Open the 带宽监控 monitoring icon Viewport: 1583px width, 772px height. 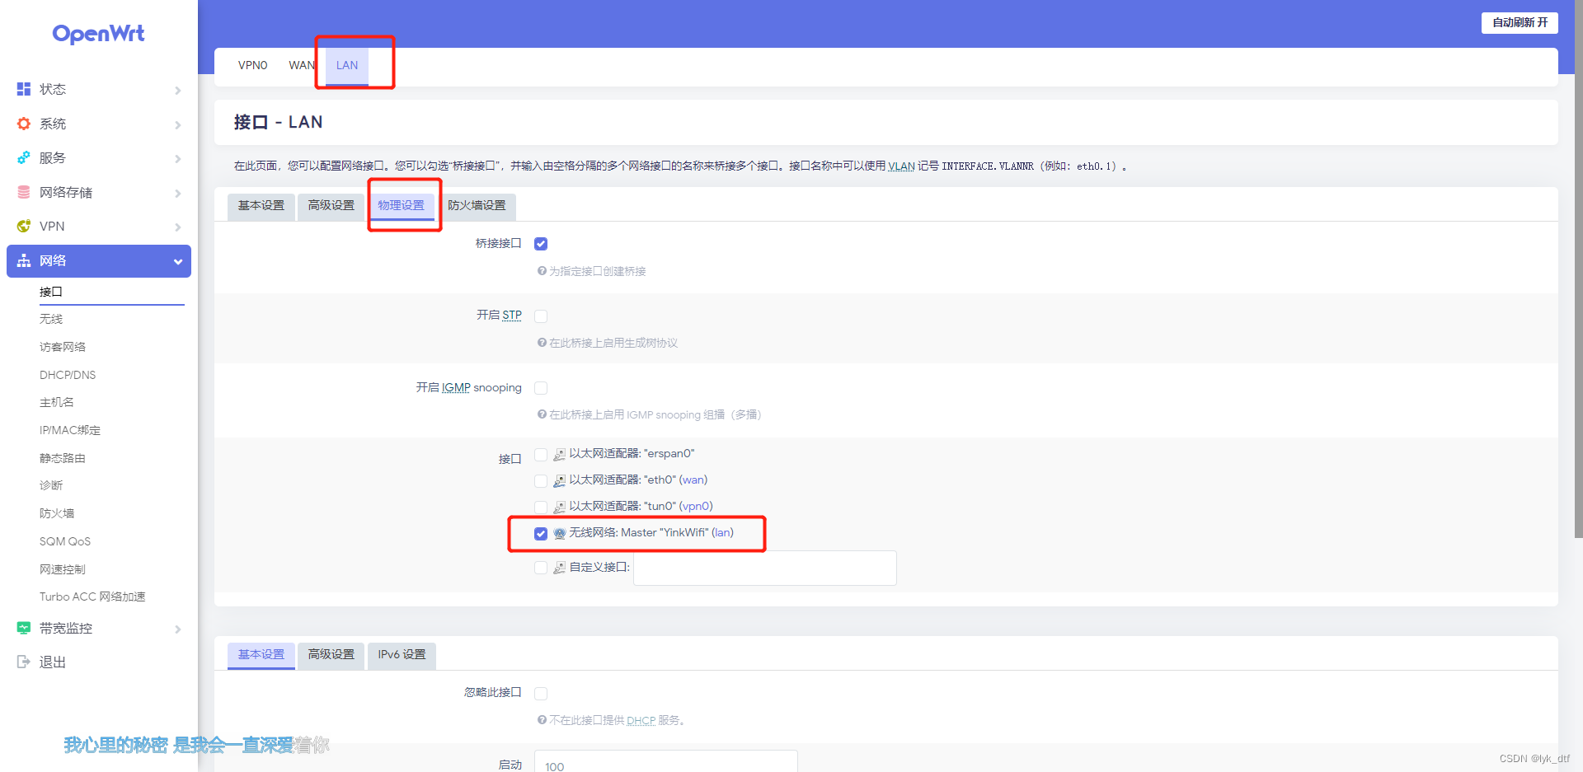(23, 627)
